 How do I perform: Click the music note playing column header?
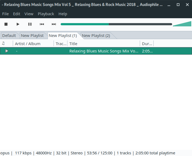tap(4, 43)
